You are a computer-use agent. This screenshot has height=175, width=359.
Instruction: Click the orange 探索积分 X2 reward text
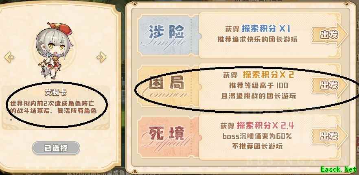point(268,74)
